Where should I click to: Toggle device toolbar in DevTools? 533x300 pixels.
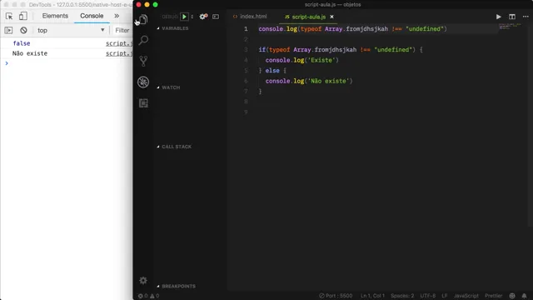pyautogui.click(x=23, y=16)
